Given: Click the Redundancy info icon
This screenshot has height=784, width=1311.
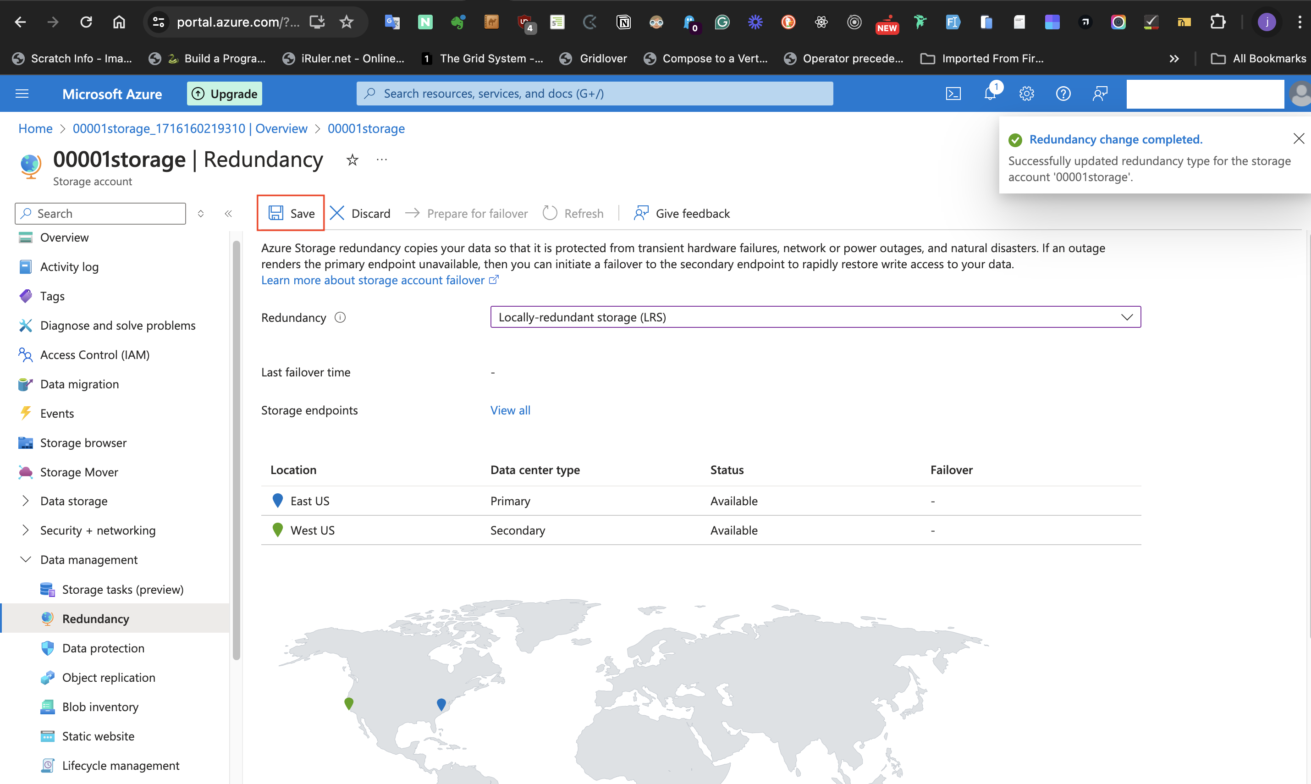Looking at the screenshot, I should coord(340,318).
